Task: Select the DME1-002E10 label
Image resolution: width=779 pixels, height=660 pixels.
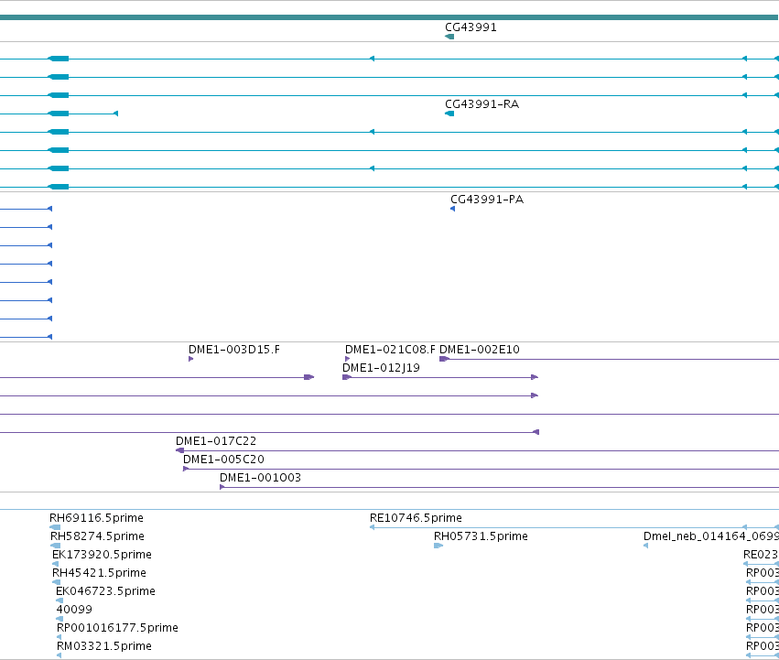Action: 480,350
